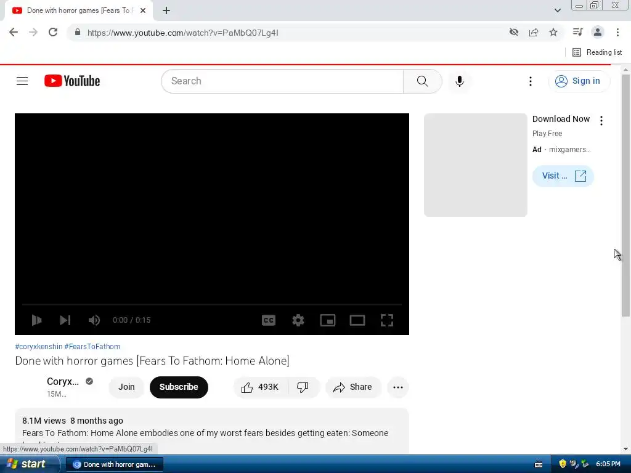The image size is (631, 473).
Task: Skip to next video
Action: click(x=65, y=320)
